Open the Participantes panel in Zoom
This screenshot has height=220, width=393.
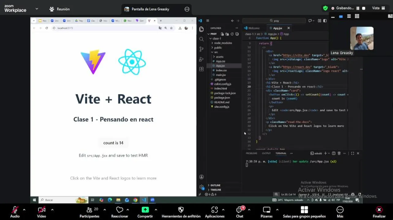point(89,212)
